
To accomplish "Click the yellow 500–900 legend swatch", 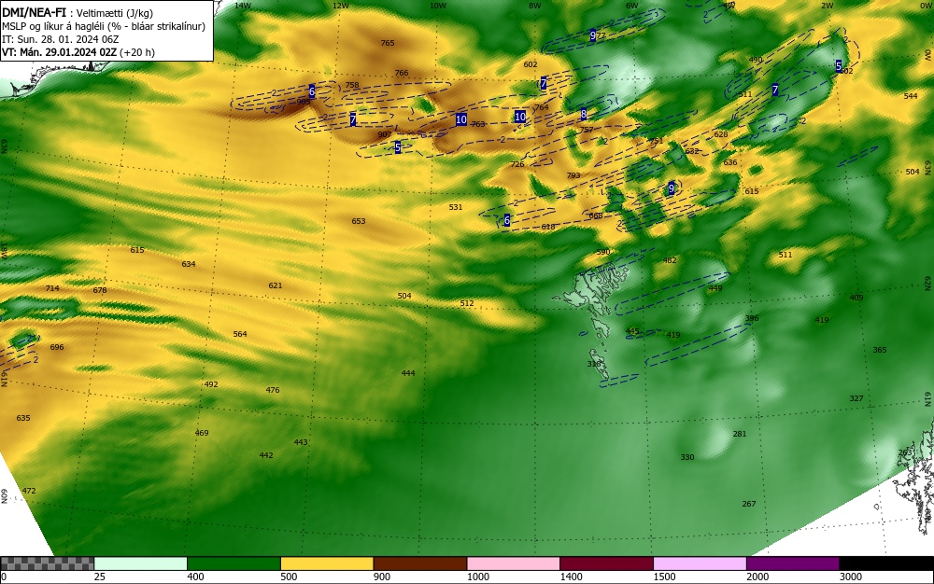I will tap(327, 563).
